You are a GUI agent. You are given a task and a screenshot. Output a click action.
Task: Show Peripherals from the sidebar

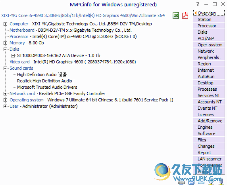pos(209,57)
